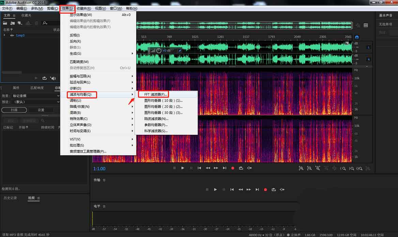Viewport: 398px width, 237px height.
Task: Toggle auto-play speaker icon in the Files panel
Action: [53, 78]
